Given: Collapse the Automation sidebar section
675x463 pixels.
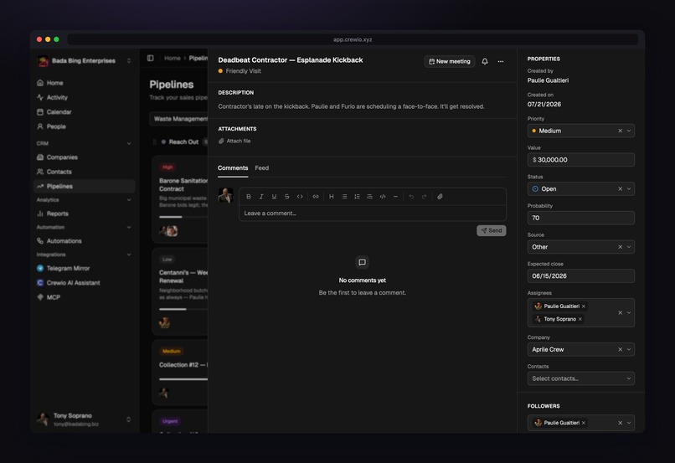Looking at the screenshot, I should (129, 227).
